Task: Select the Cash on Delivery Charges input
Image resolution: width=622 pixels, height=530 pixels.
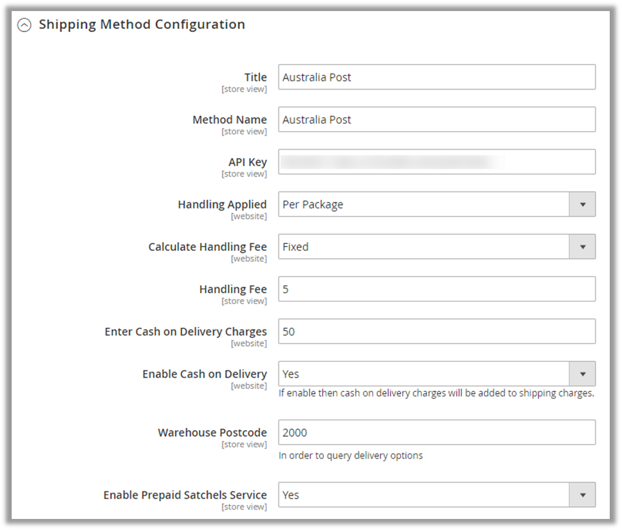Action: click(x=436, y=331)
